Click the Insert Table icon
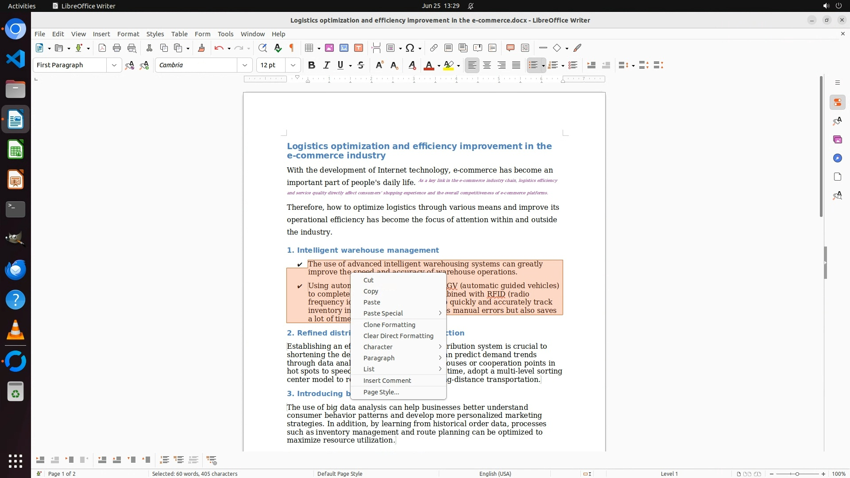This screenshot has width=850, height=478. tap(309, 48)
